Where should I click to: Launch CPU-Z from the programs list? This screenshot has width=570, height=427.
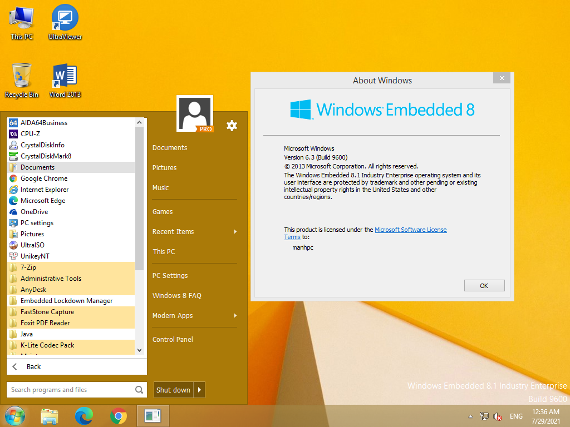pyautogui.click(x=30, y=134)
